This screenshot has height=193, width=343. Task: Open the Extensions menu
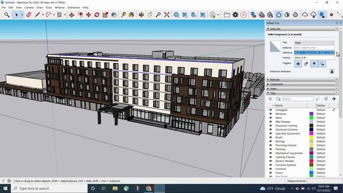click(73, 8)
